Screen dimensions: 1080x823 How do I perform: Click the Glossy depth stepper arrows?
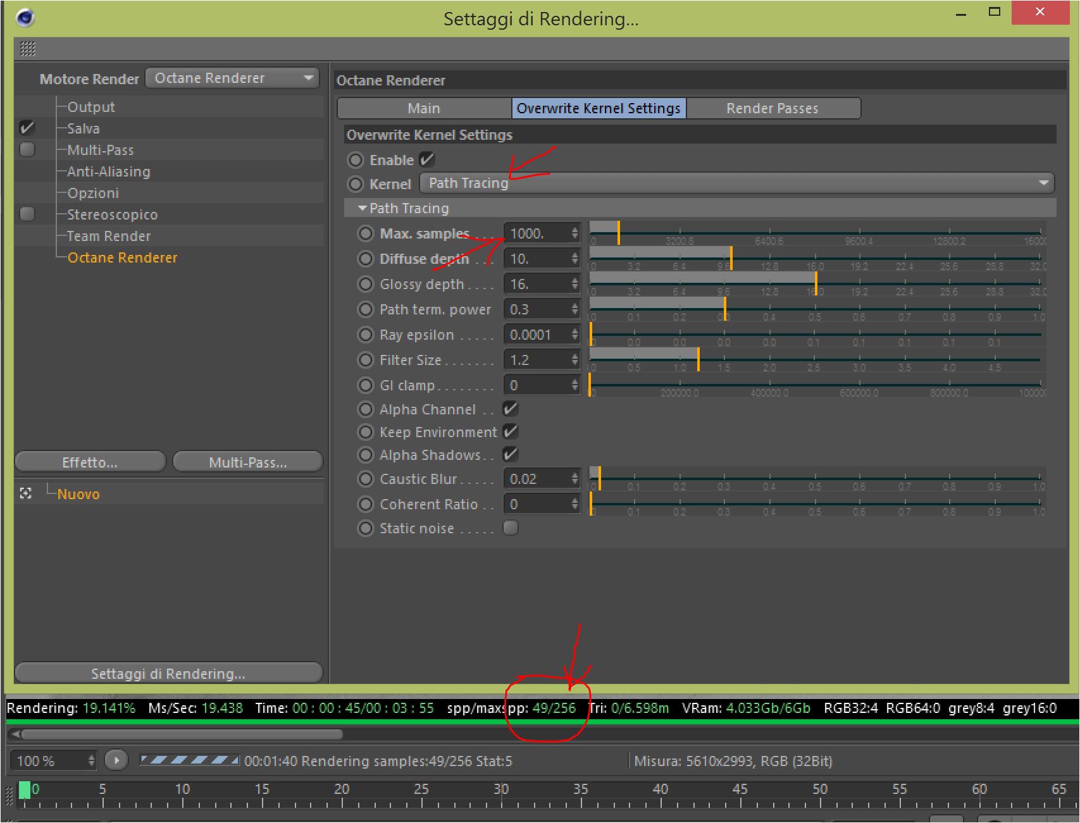click(574, 284)
